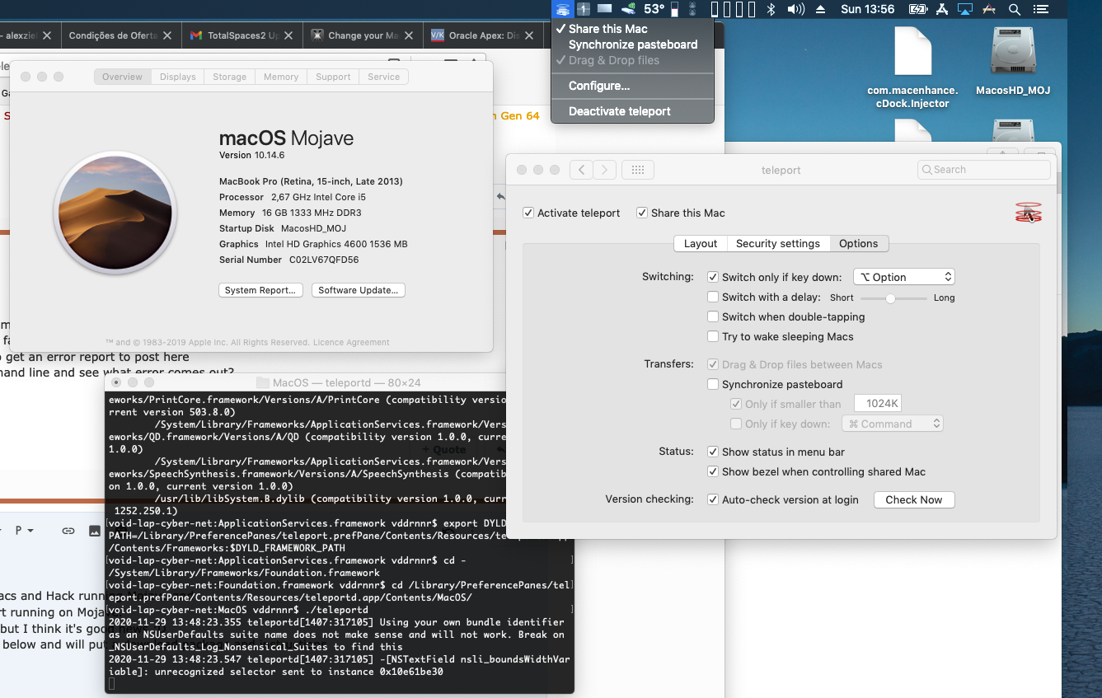The height and width of the screenshot is (698, 1102).
Task: Close the Change your Ma browser tab
Action: [x=410, y=35]
